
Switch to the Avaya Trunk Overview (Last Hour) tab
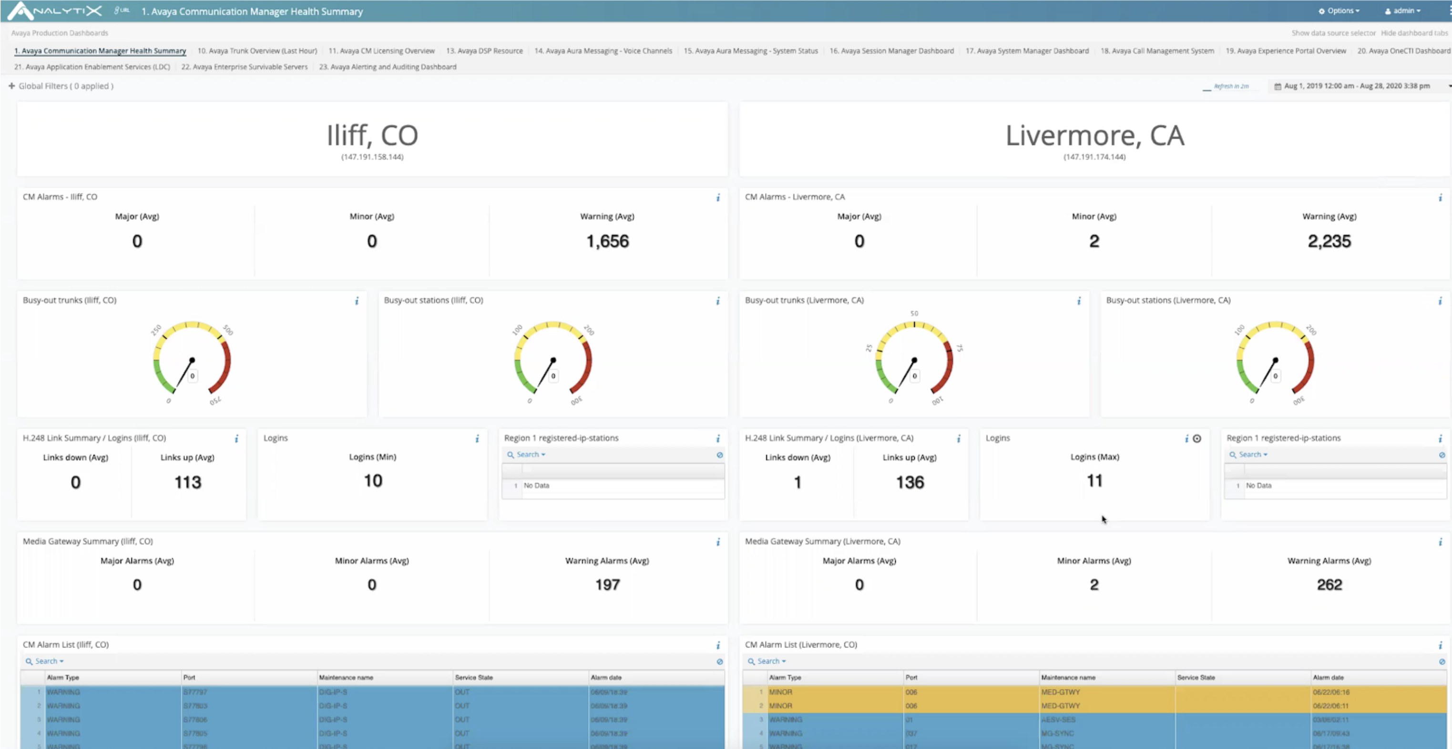pyautogui.click(x=257, y=50)
